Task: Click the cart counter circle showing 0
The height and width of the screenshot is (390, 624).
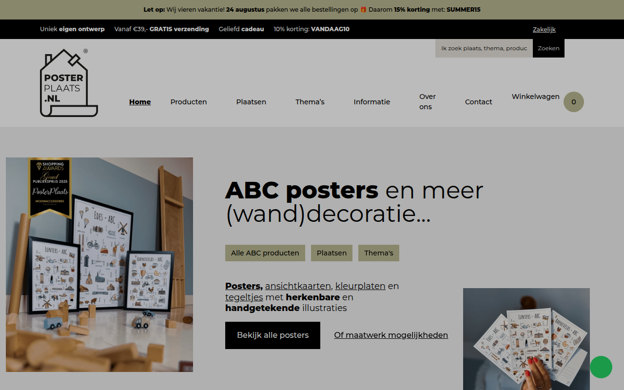Action: coord(574,102)
